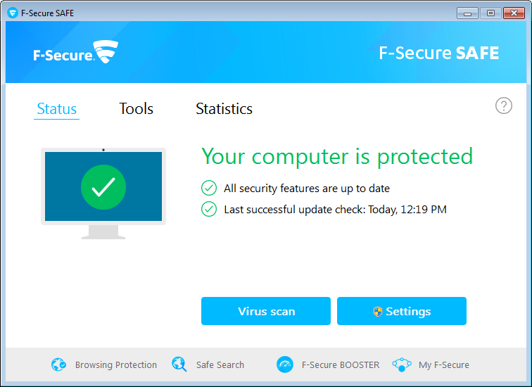This screenshot has width=532, height=387.
Task: Open the Safe Search text link
Action: point(220,364)
